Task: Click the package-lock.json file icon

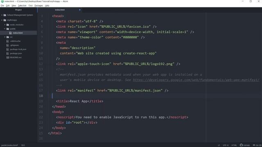Action: pyautogui.click(x=7, y=49)
